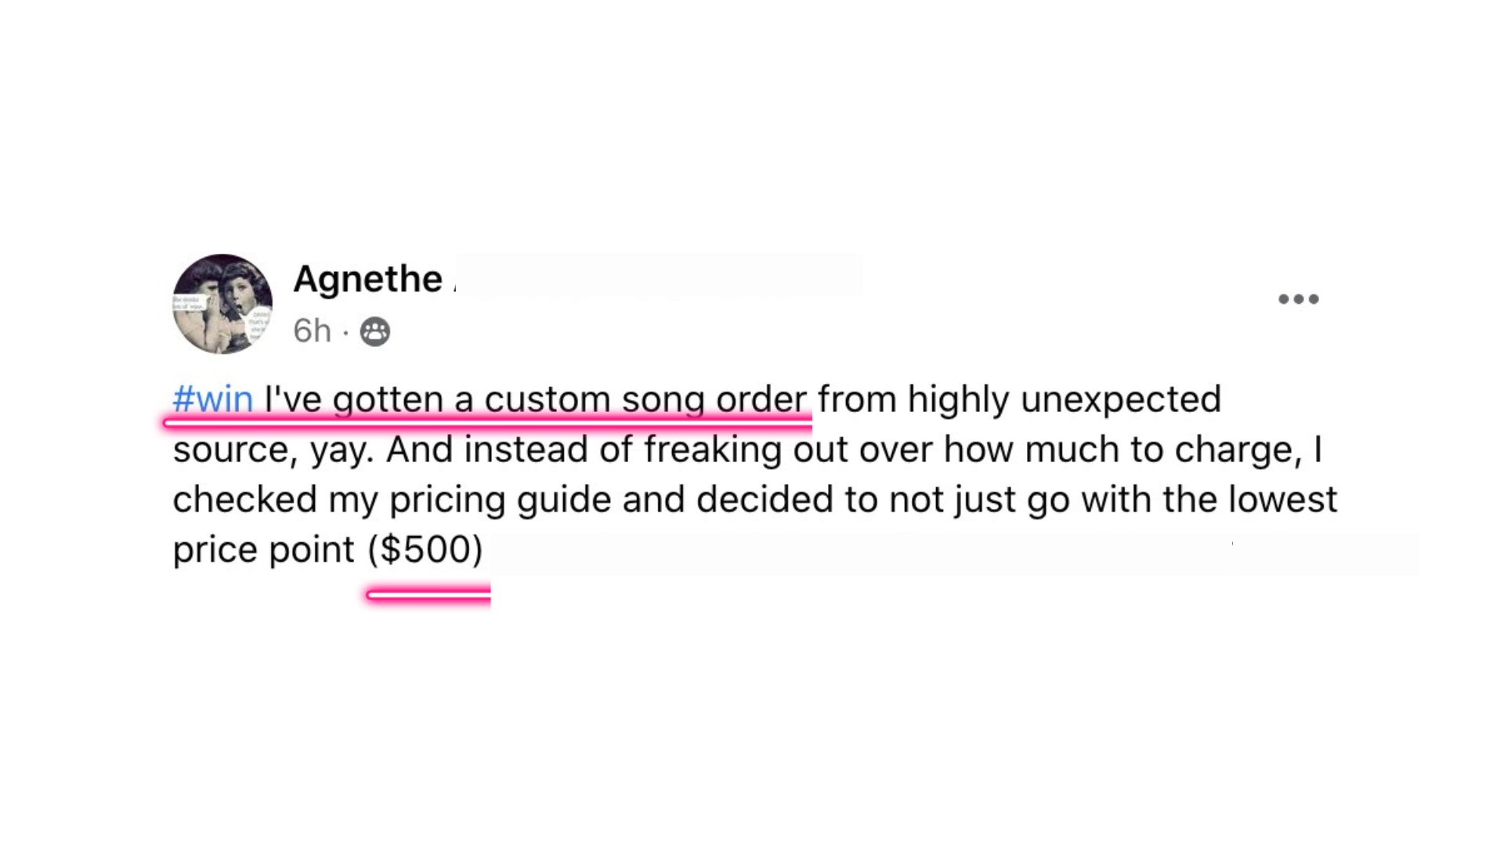Click the word "lowest" in the post
1504x846 pixels.
(1282, 500)
